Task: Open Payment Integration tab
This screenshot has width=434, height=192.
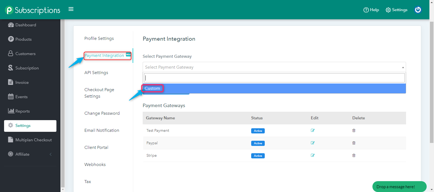Action: point(104,56)
